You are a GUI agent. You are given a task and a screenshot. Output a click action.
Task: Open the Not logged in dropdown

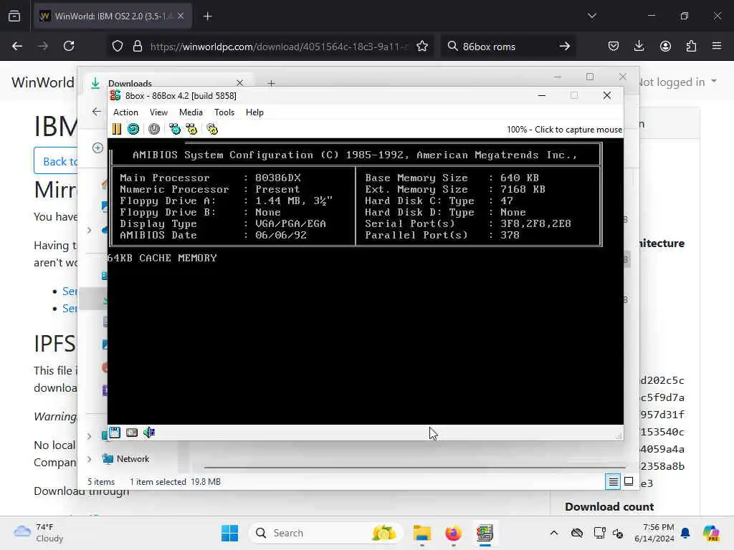coord(678,82)
